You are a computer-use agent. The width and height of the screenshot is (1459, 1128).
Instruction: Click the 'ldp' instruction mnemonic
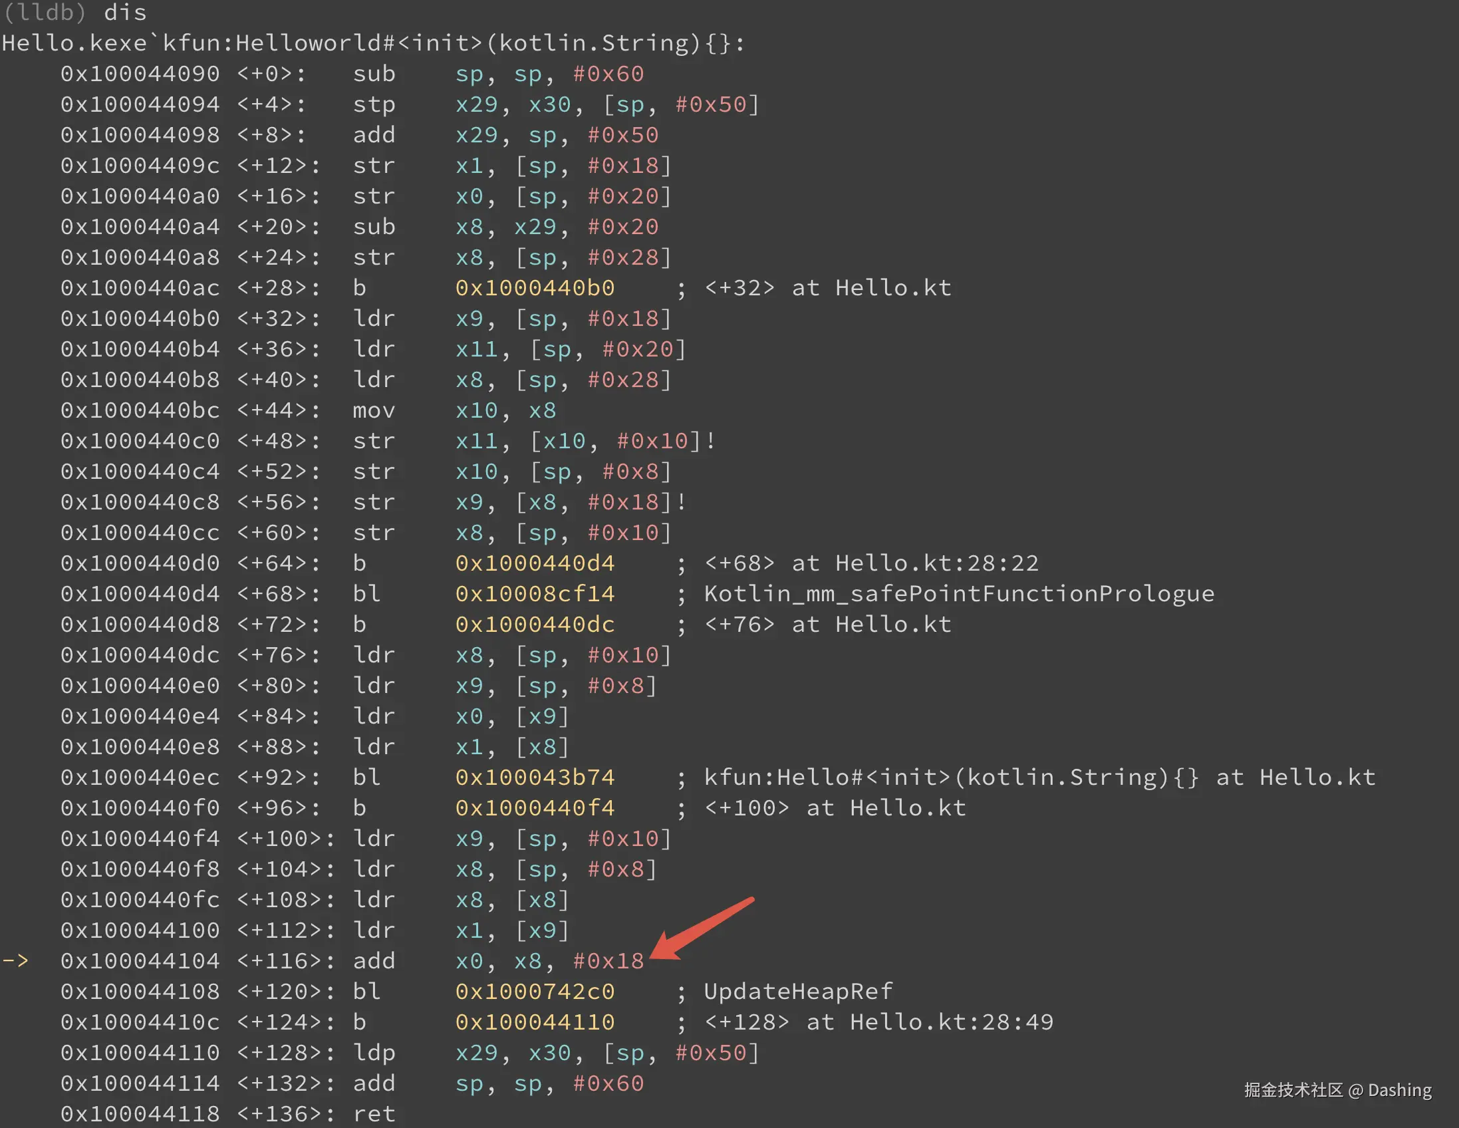pyautogui.click(x=374, y=1052)
